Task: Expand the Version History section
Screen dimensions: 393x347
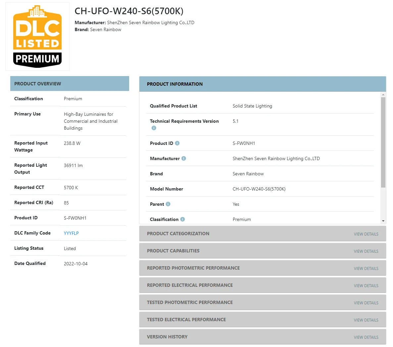Action: coord(263,337)
